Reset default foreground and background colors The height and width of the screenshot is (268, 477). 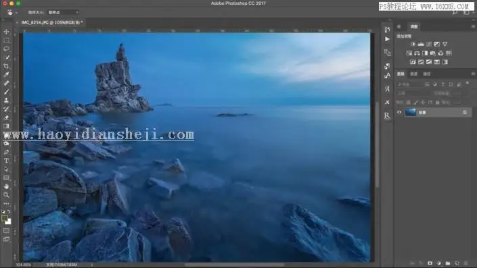point(3,211)
